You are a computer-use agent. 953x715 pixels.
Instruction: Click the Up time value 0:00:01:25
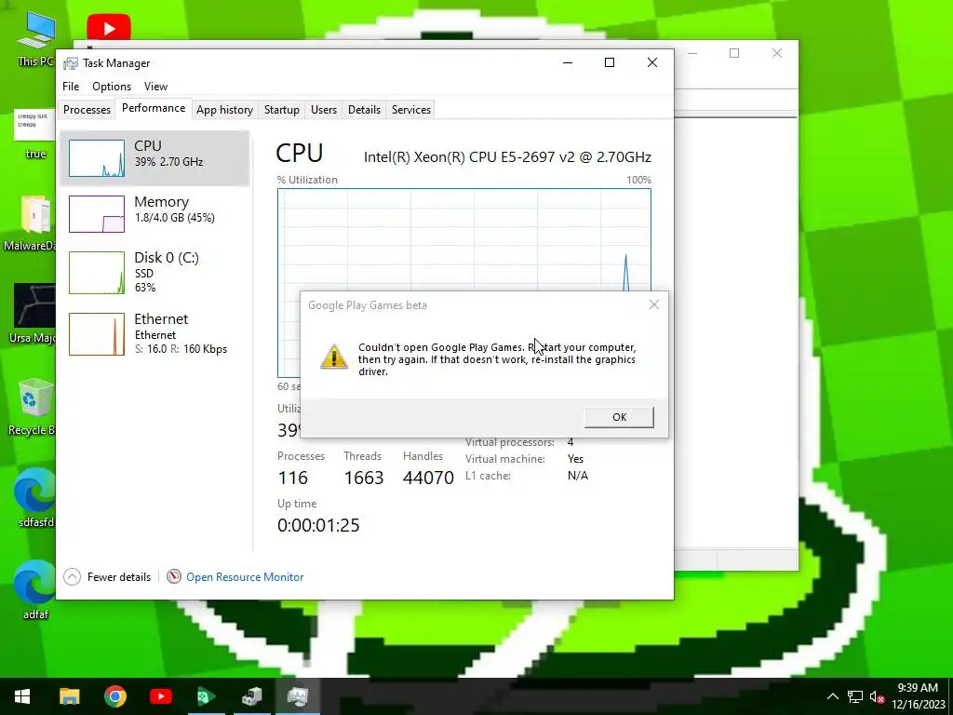point(318,525)
